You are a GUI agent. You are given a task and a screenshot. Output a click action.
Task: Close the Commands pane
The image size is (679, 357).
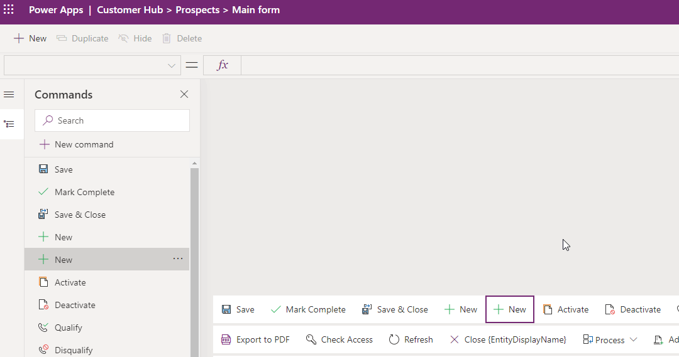184,94
